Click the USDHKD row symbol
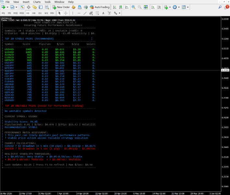Image resolution: width=230 pixels, height=195 pixels. 9,49
